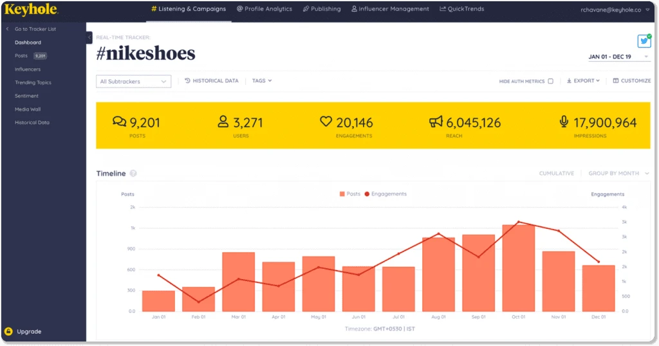
Task: Toggle Posts series in chart legend
Action: coord(349,194)
